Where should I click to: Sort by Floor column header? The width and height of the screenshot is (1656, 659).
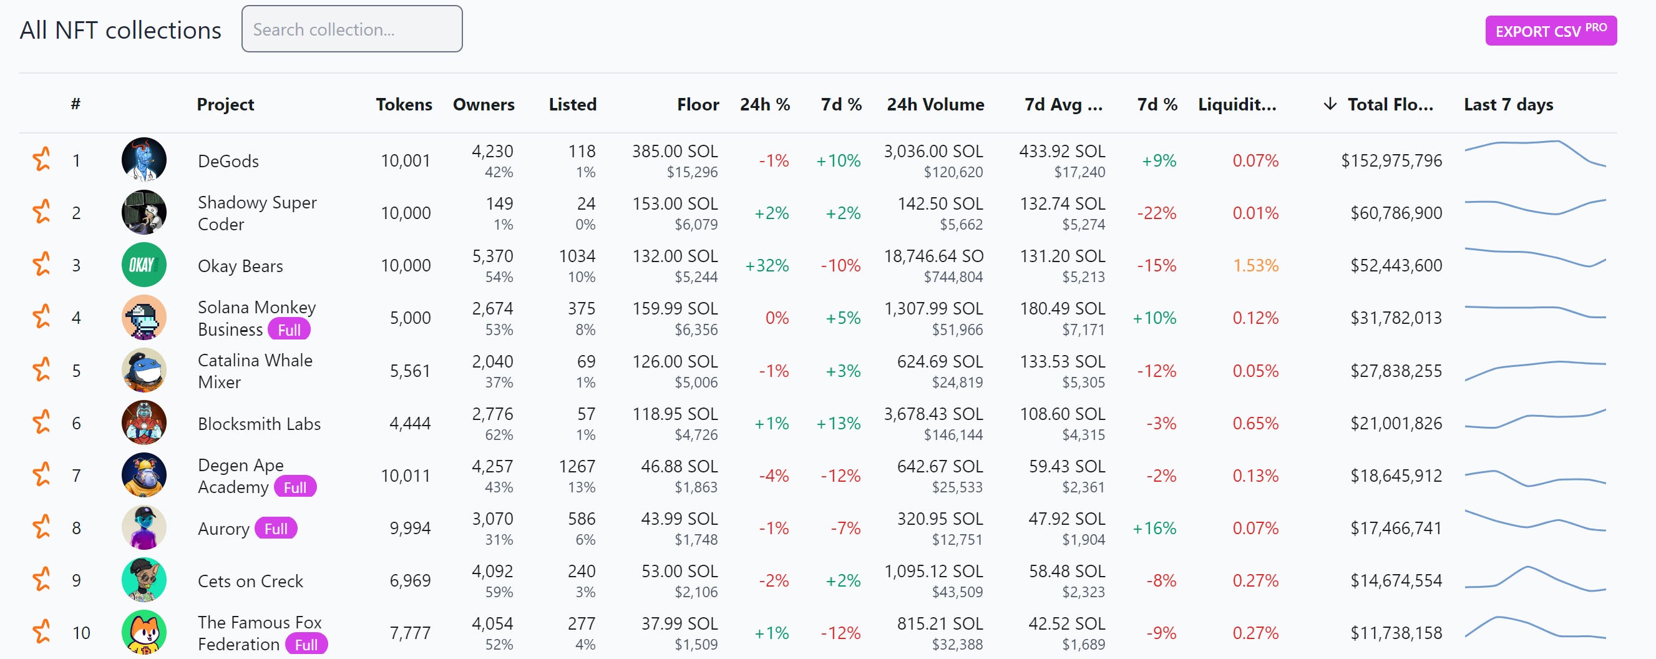[698, 104]
